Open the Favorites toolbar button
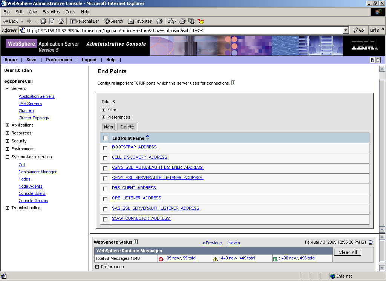 pos(140,21)
